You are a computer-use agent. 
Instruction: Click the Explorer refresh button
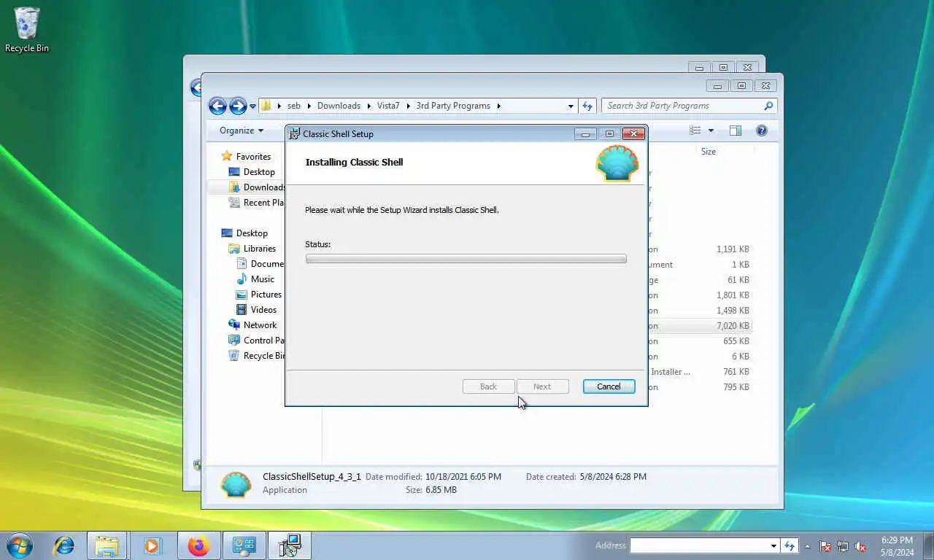click(x=587, y=106)
